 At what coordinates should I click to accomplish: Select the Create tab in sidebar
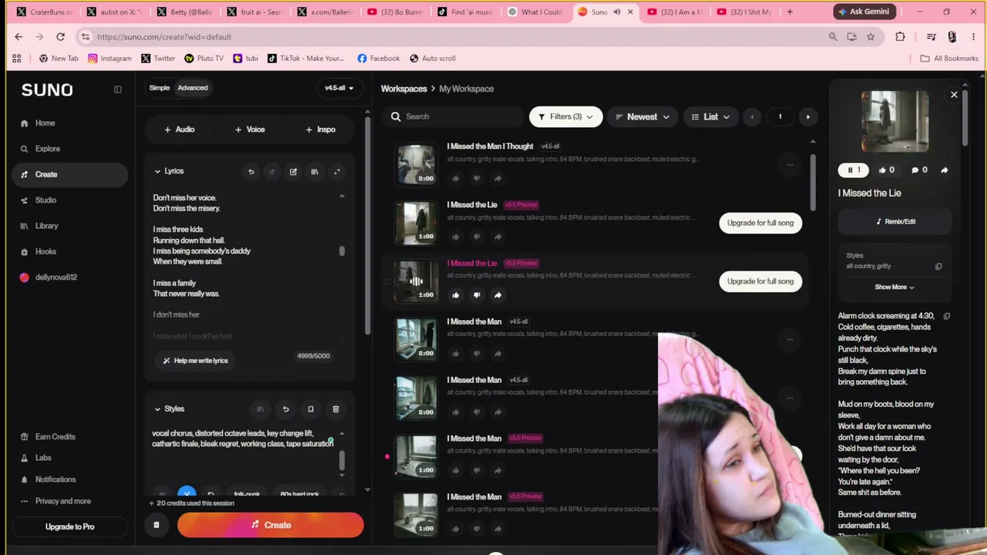point(69,175)
